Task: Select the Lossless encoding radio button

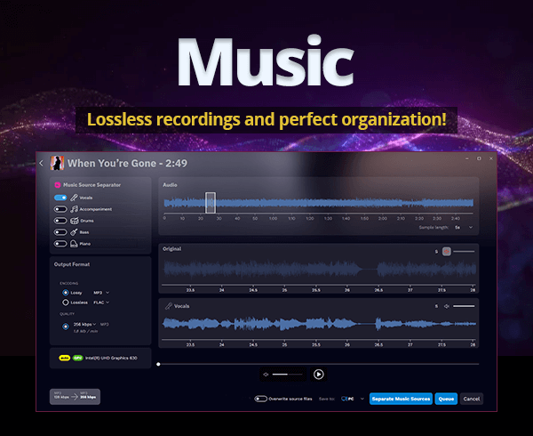Action: pyautogui.click(x=65, y=302)
